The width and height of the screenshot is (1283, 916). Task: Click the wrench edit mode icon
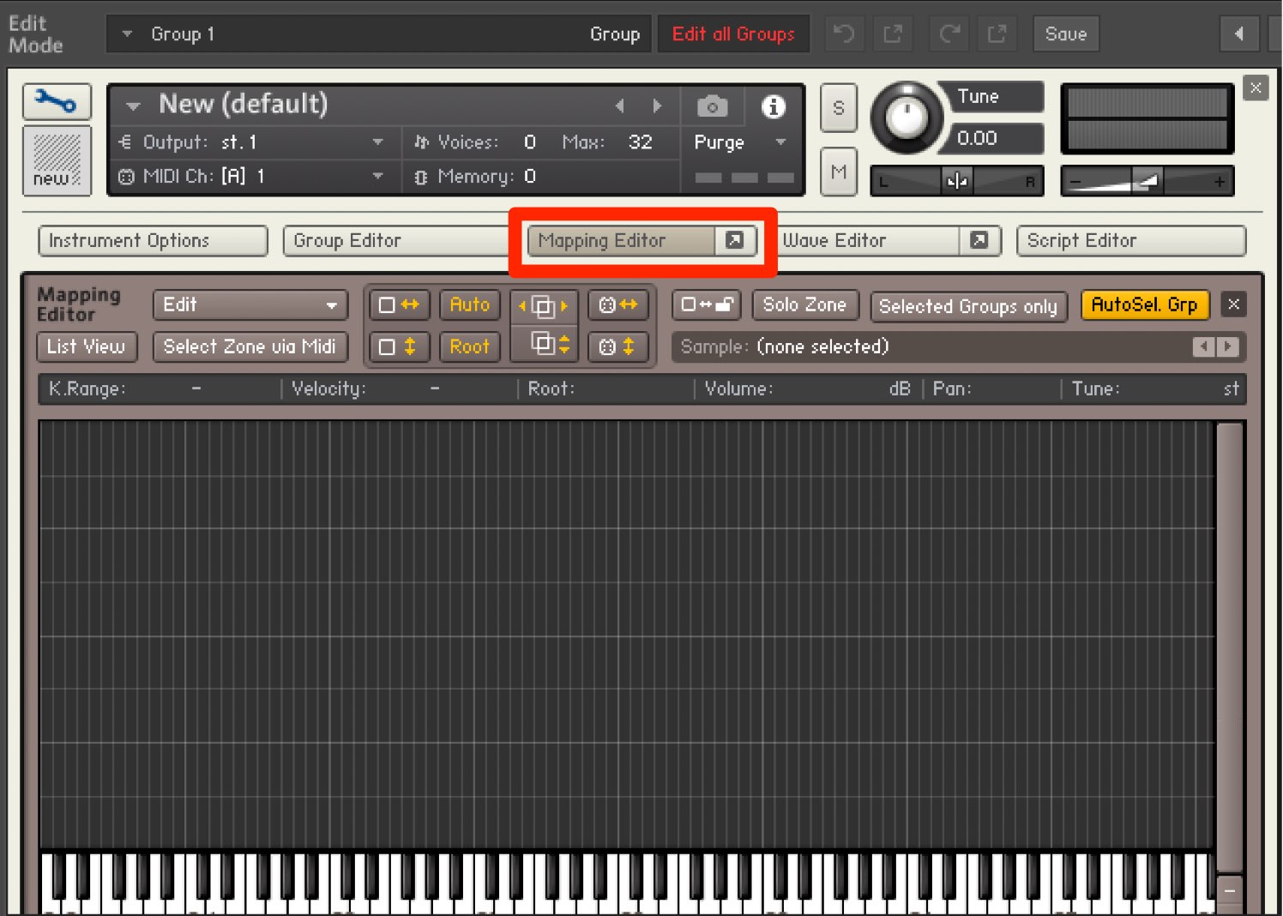coord(57,103)
